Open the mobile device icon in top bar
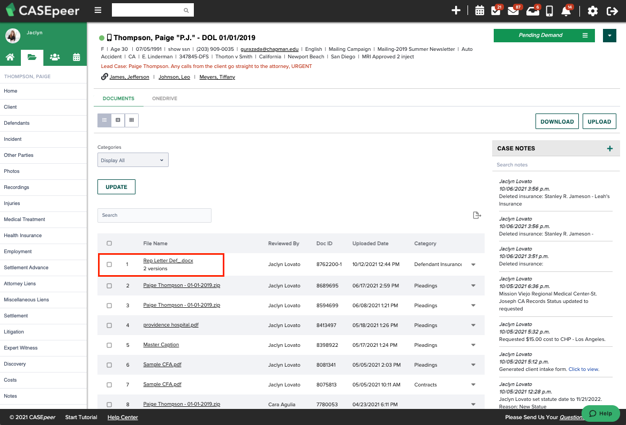626x425 pixels. (x=549, y=11)
